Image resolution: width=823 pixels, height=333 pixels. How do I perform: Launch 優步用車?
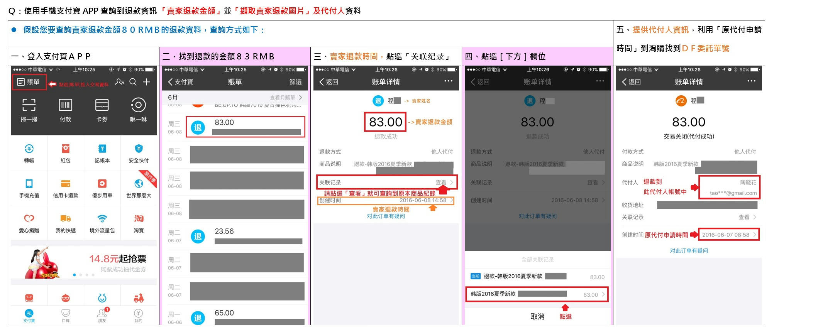(x=102, y=188)
